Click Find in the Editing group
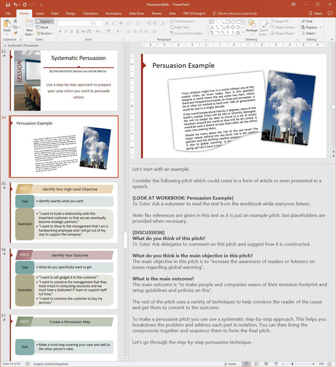The height and width of the screenshot is (367, 336). tap(307, 21)
